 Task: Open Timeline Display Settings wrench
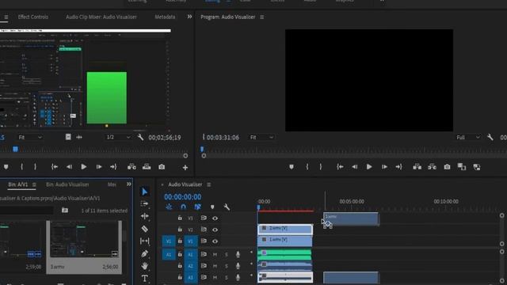[x=227, y=207]
